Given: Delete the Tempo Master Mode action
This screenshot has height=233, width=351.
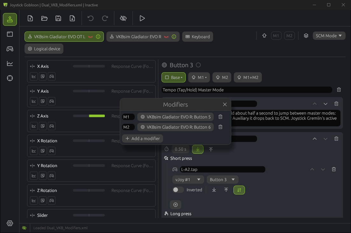Looking at the screenshot, I should (339, 90).
